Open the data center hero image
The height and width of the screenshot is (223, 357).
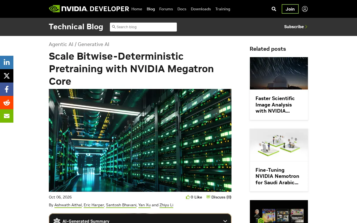140,140
